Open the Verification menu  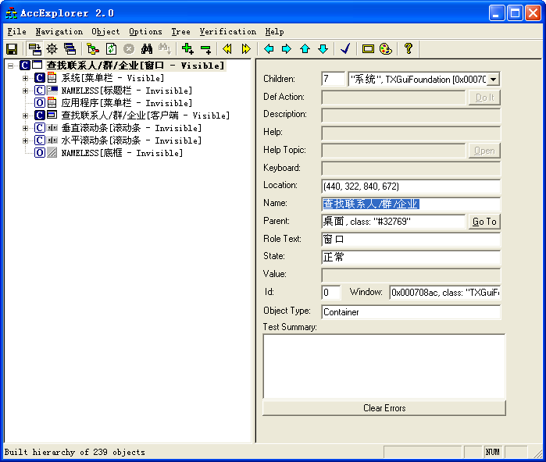[x=227, y=32]
